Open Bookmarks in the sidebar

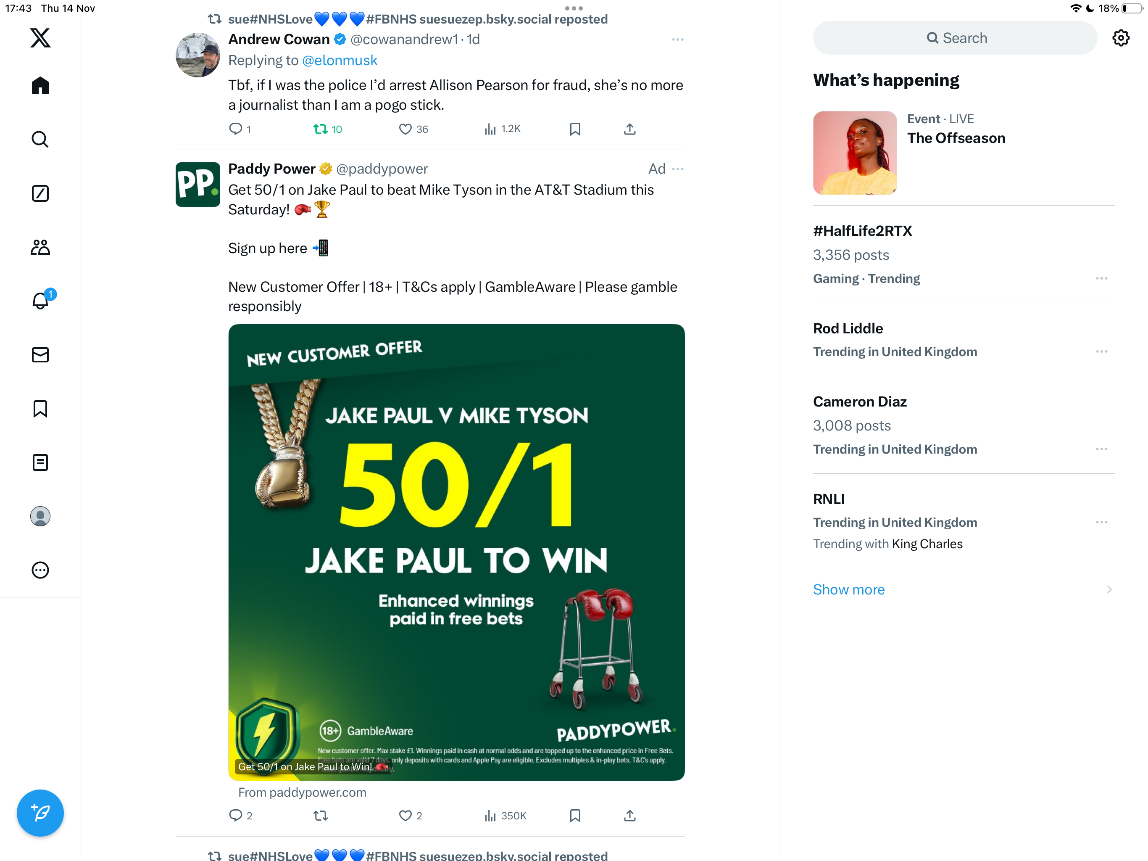40,409
